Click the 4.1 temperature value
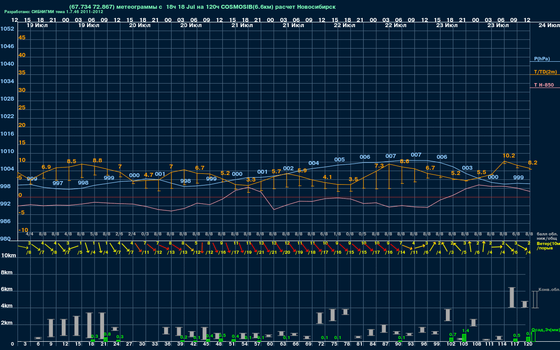Viewport: 560px width, 350px height. 328,177
